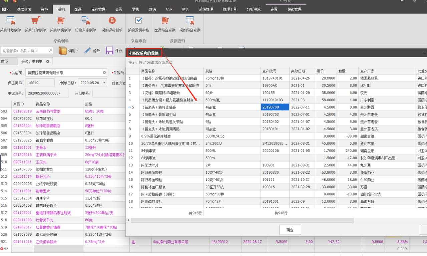
Task: Open the 配送 ribbon tab
Action: click(78, 9)
